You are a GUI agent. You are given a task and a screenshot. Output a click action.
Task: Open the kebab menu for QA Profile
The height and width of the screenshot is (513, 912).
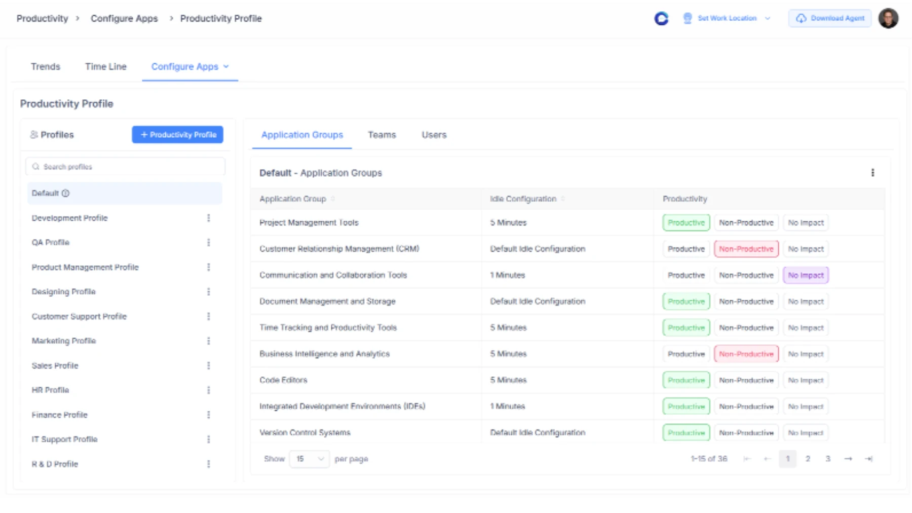pos(209,242)
